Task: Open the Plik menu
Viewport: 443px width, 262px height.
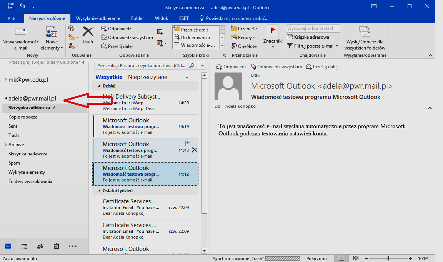Action: [12, 18]
